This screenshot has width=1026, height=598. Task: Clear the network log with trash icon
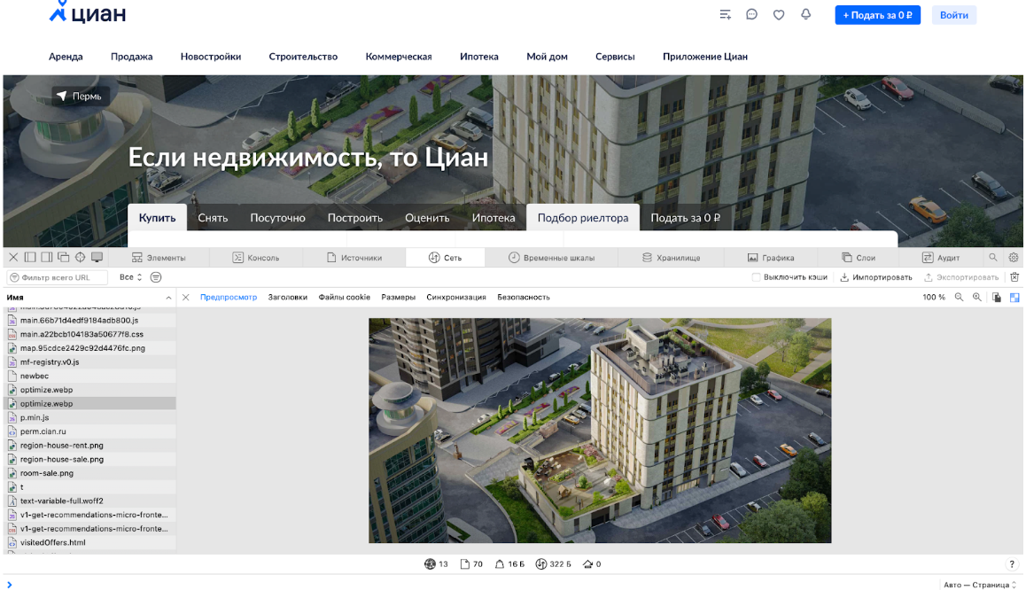(x=1014, y=276)
